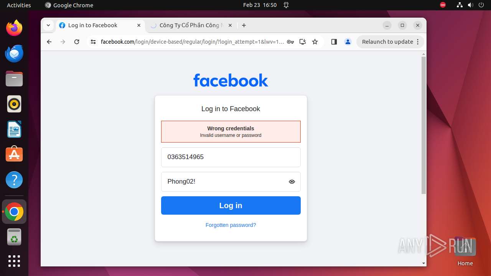Screen dimensions: 491x276
Task: Click the facebook logo
Action: 231,80
